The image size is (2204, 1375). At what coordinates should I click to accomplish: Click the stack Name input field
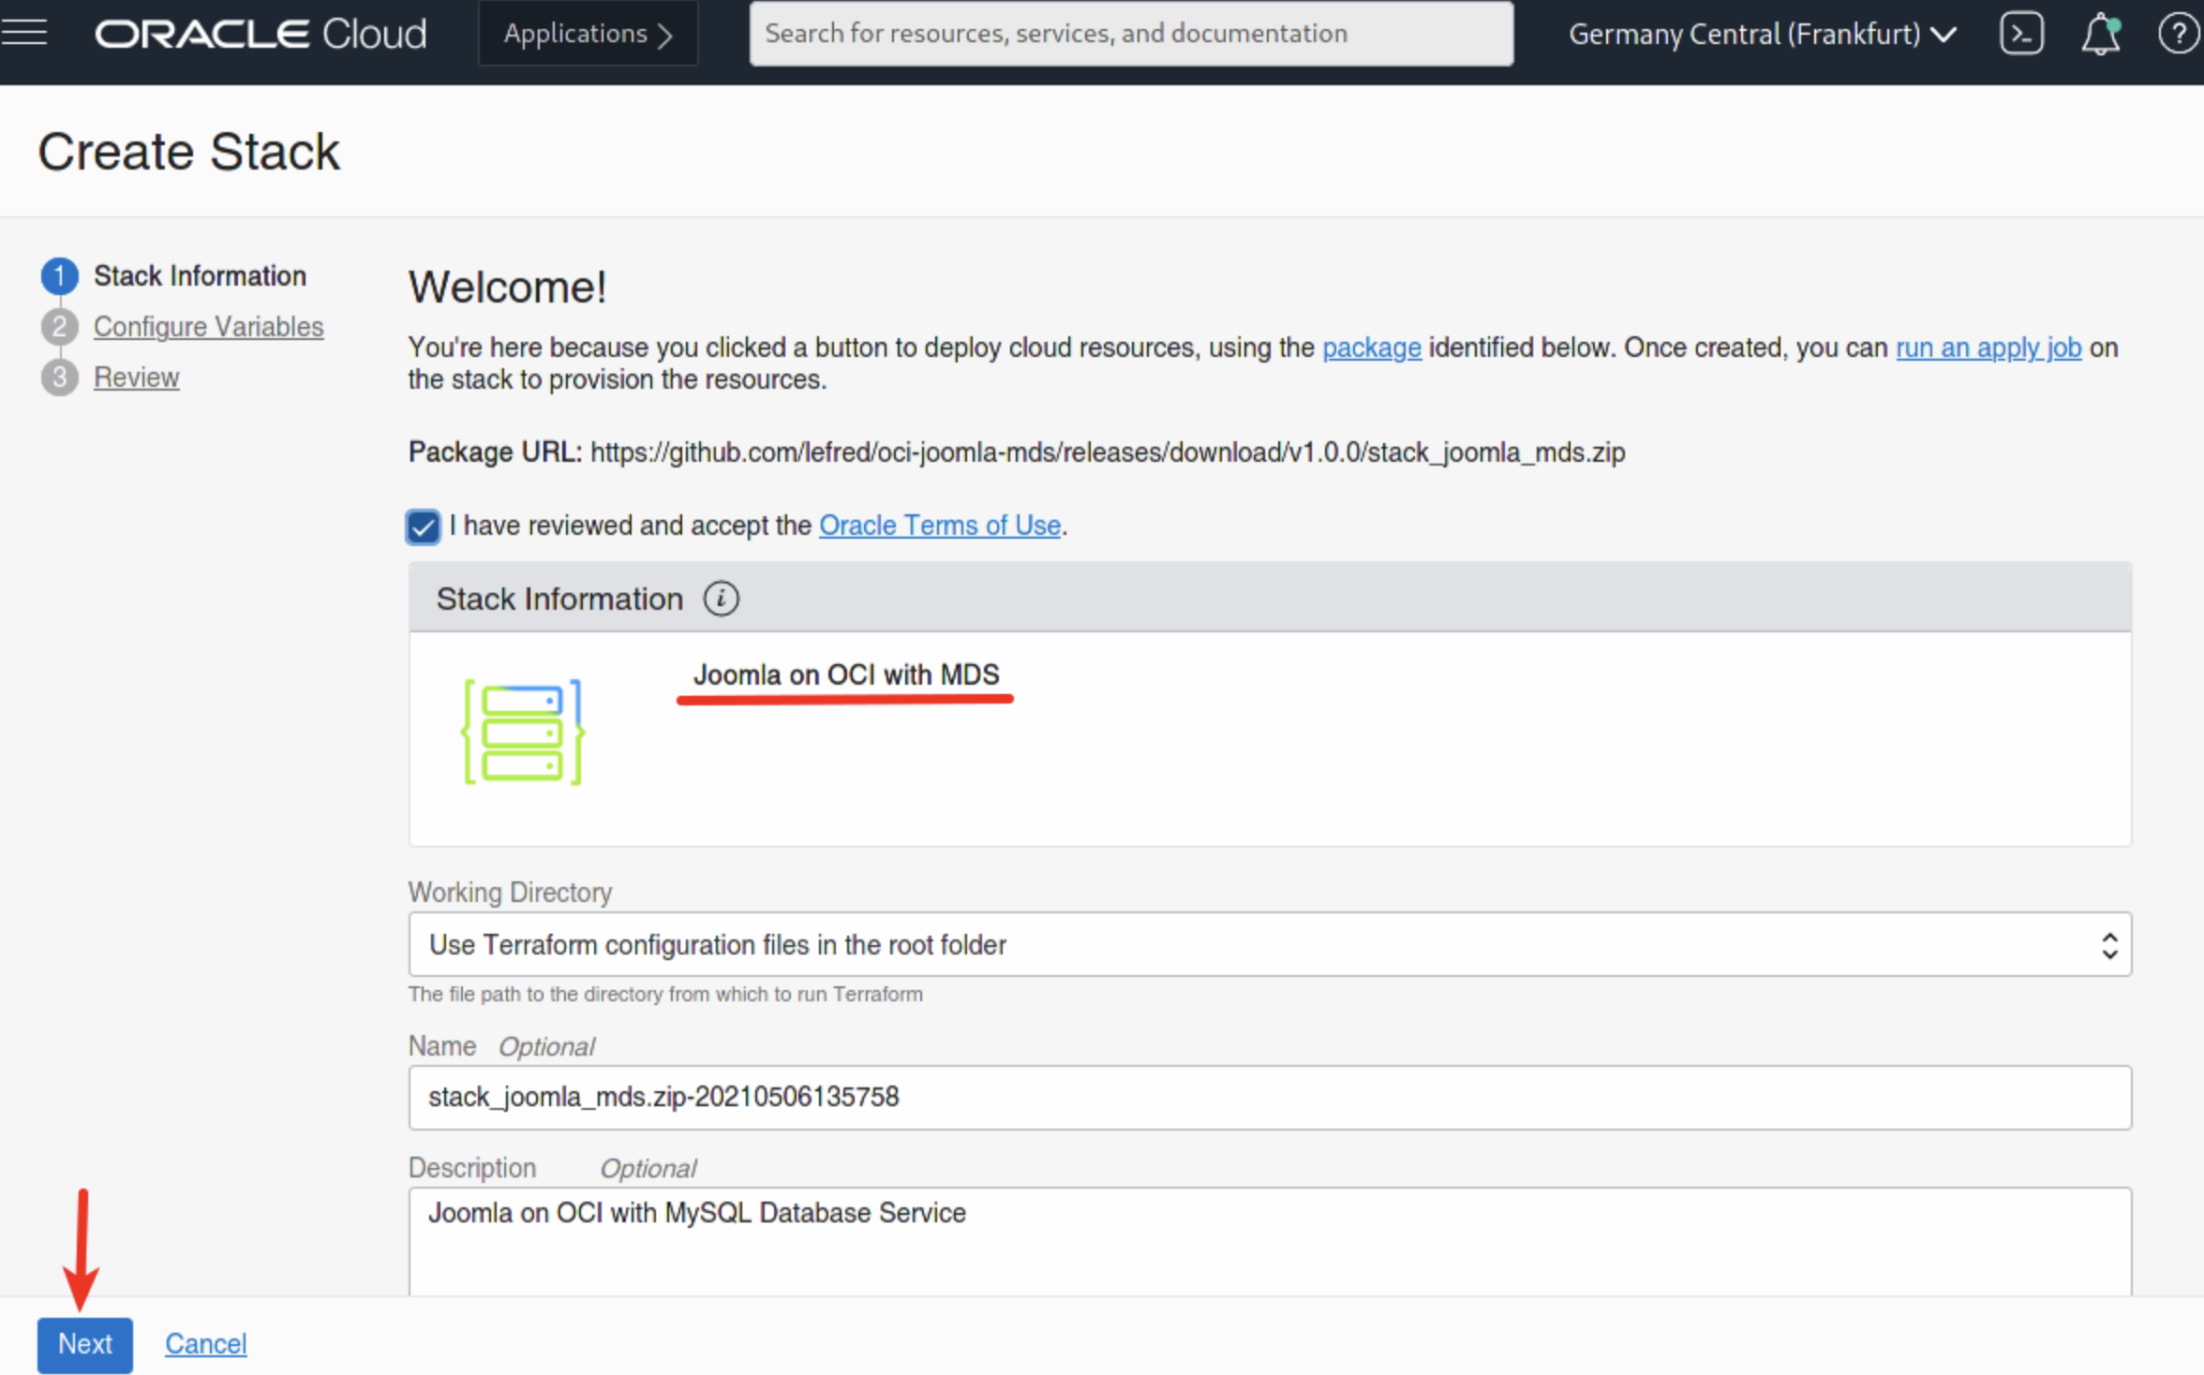[1269, 1097]
